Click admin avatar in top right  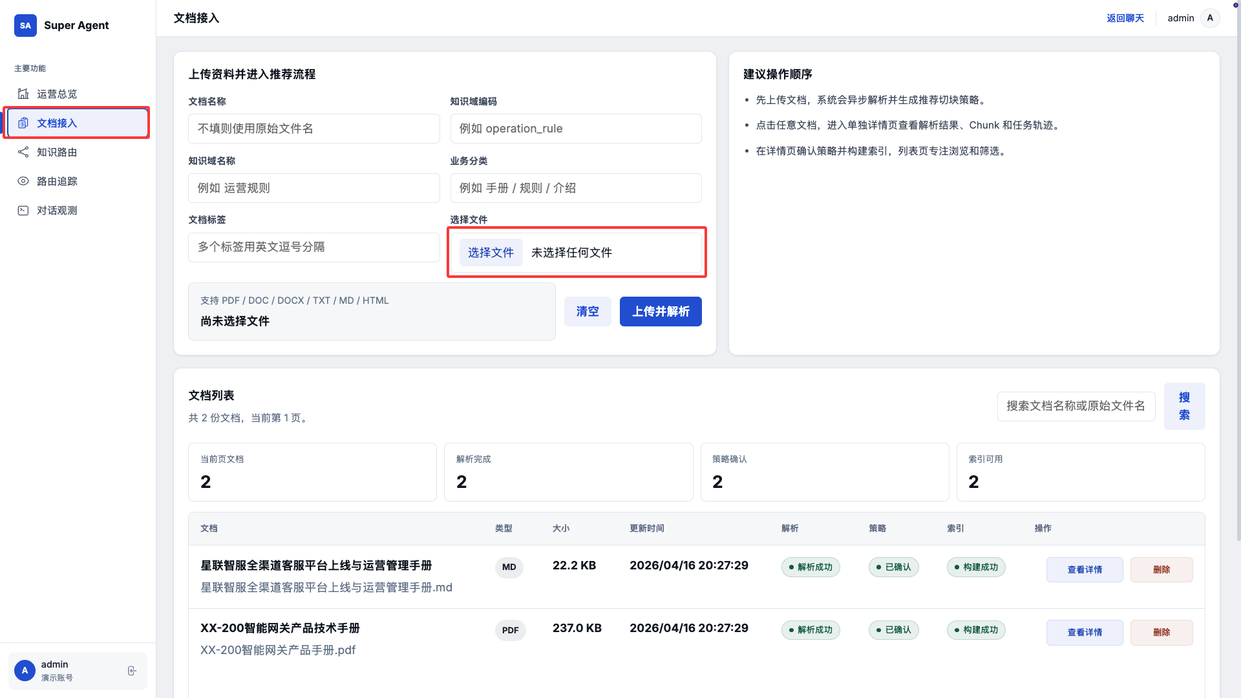pos(1210,18)
